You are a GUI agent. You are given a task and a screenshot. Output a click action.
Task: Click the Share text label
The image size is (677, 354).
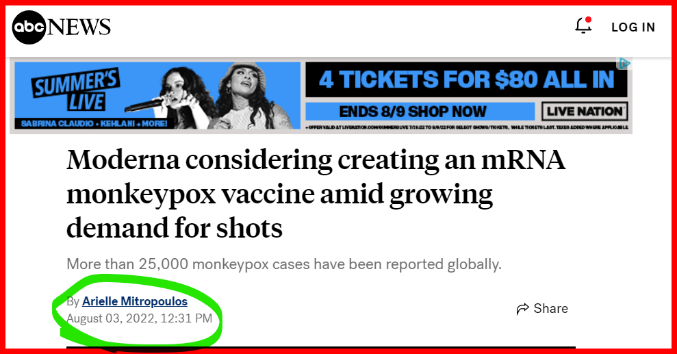(x=551, y=308)
